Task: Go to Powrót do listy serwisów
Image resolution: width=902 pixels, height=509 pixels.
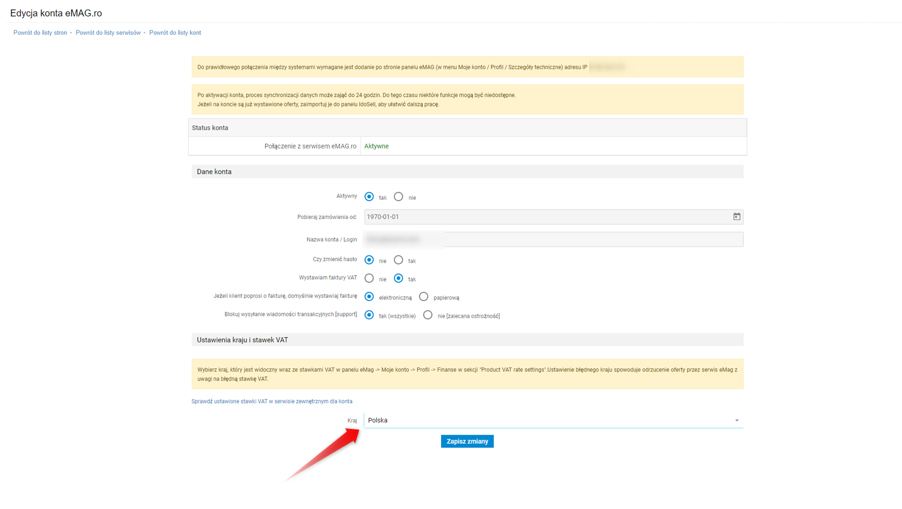Action: (x=108, y=33)
